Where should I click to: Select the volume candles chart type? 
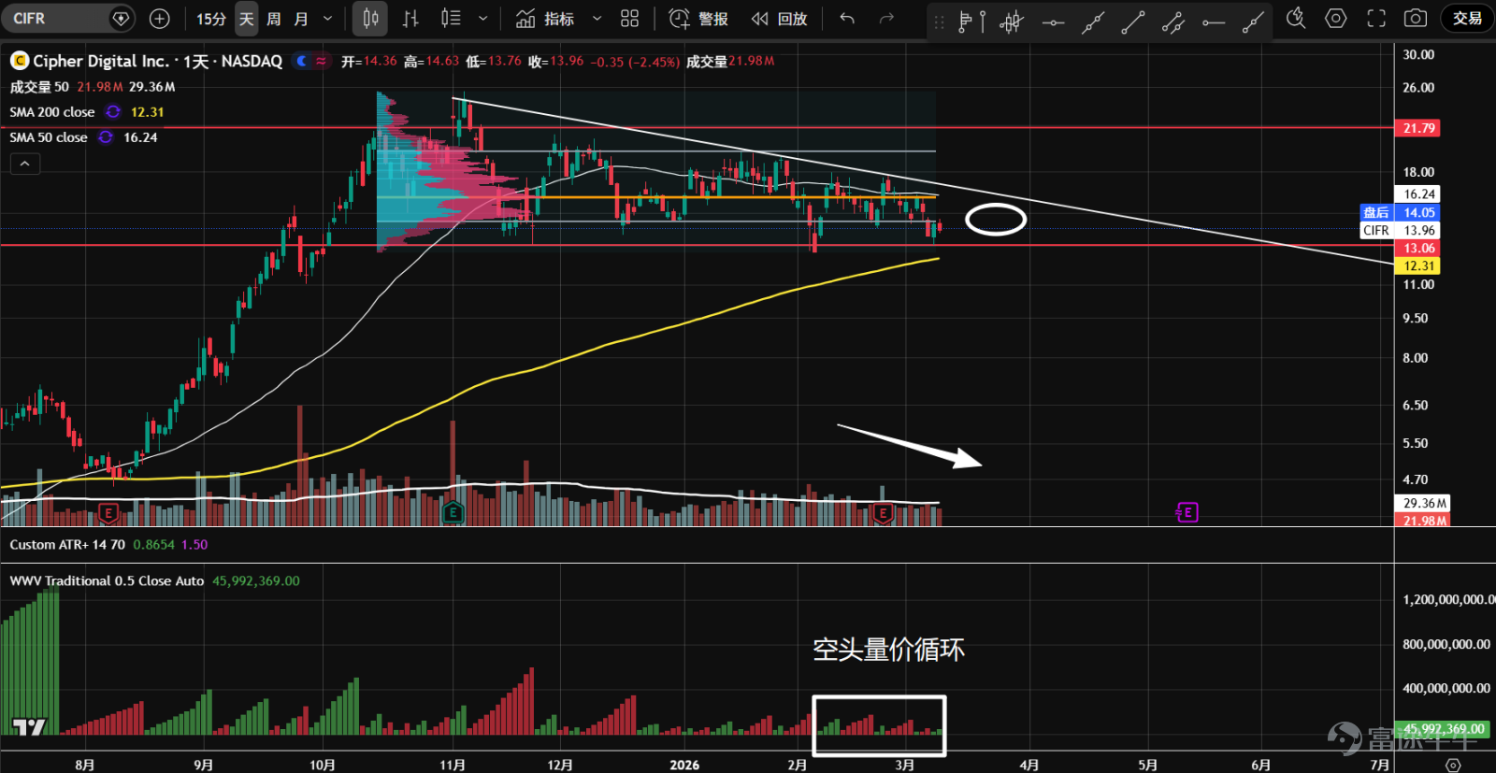tap(451, 19)
